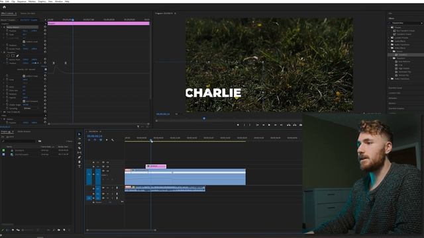Open timeline display settings wrench
This screenshot has height=238, width=424.
[113, 140]
